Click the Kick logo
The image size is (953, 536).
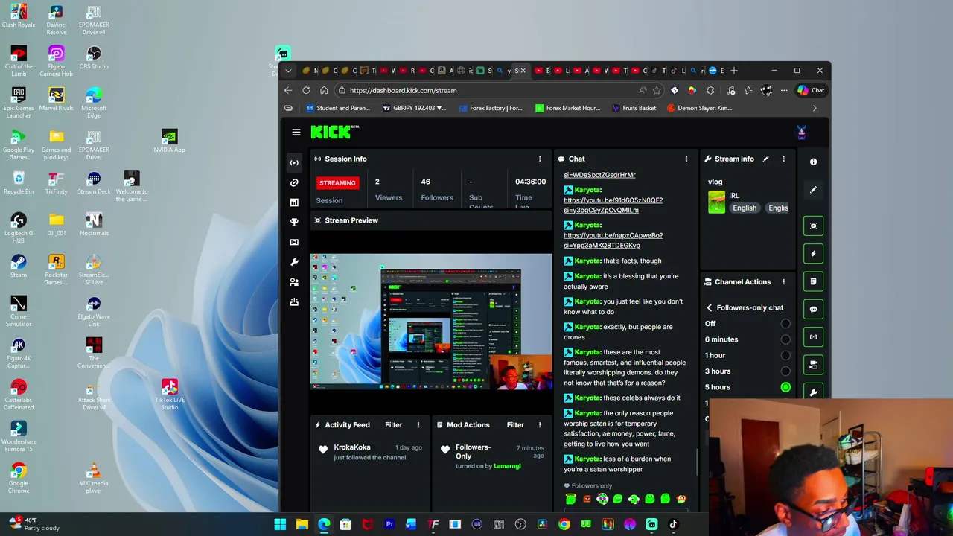click(334, 132)
